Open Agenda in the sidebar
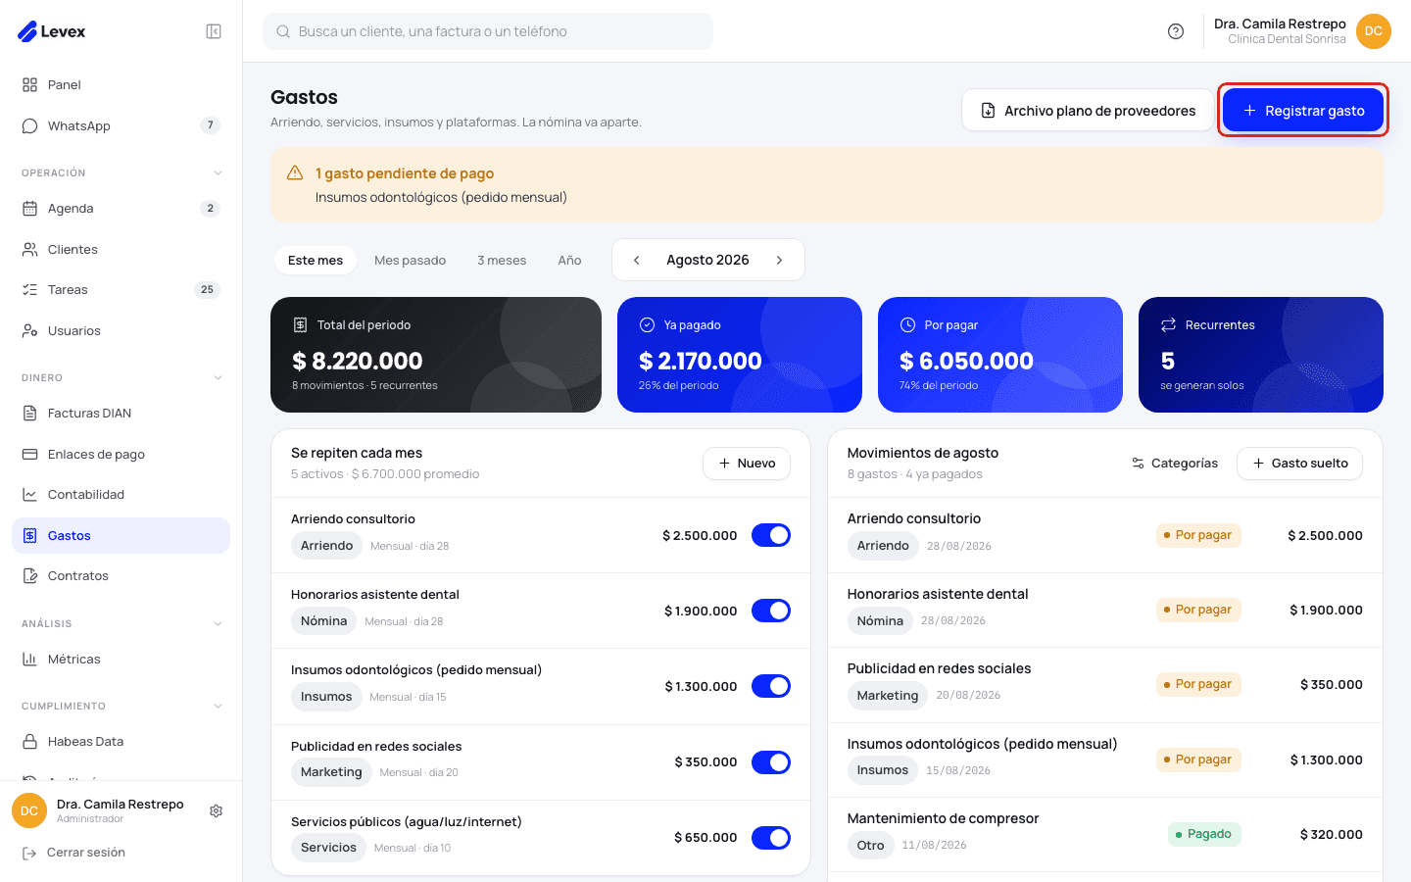 pyautogui.click(x=121, y=209)
